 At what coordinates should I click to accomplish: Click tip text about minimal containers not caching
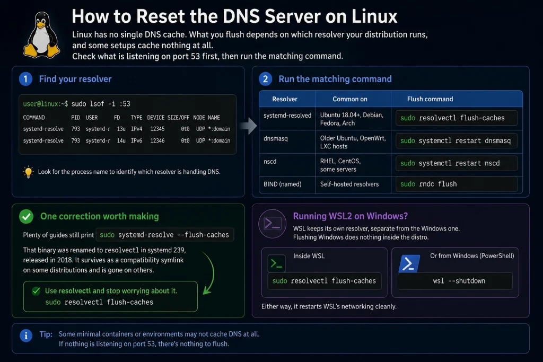159,334
